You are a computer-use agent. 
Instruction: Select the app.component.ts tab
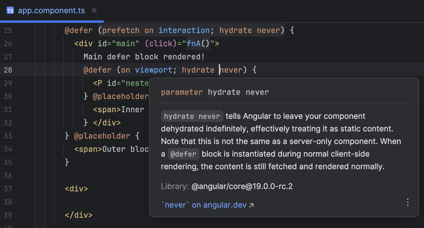tap(51, 10)
